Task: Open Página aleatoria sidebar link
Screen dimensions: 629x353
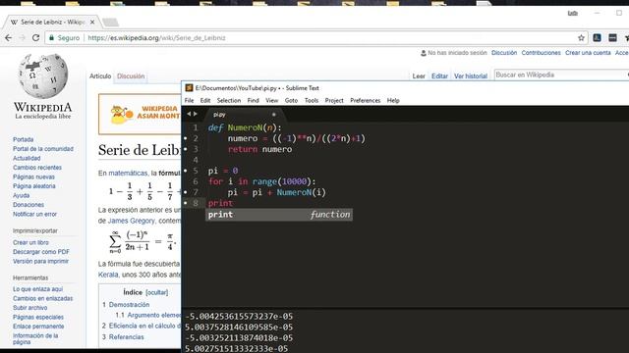Action: (x=34, y=186)
